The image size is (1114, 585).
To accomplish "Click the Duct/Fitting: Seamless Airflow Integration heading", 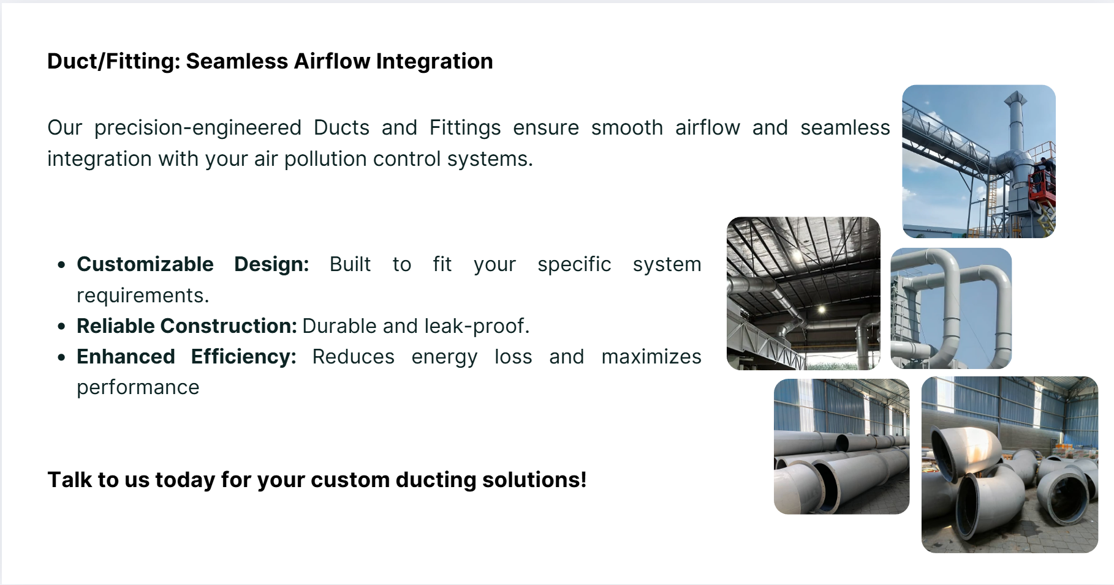I will [270, 61].
